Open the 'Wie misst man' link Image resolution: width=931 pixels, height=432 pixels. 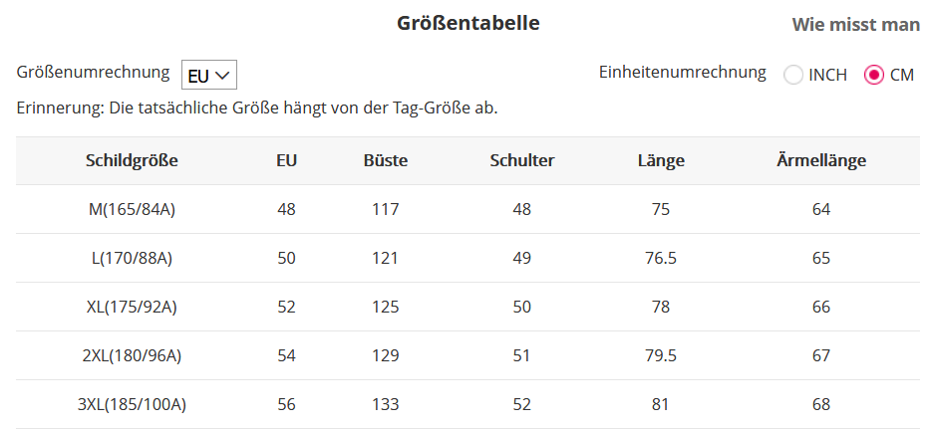pos(855,24)
